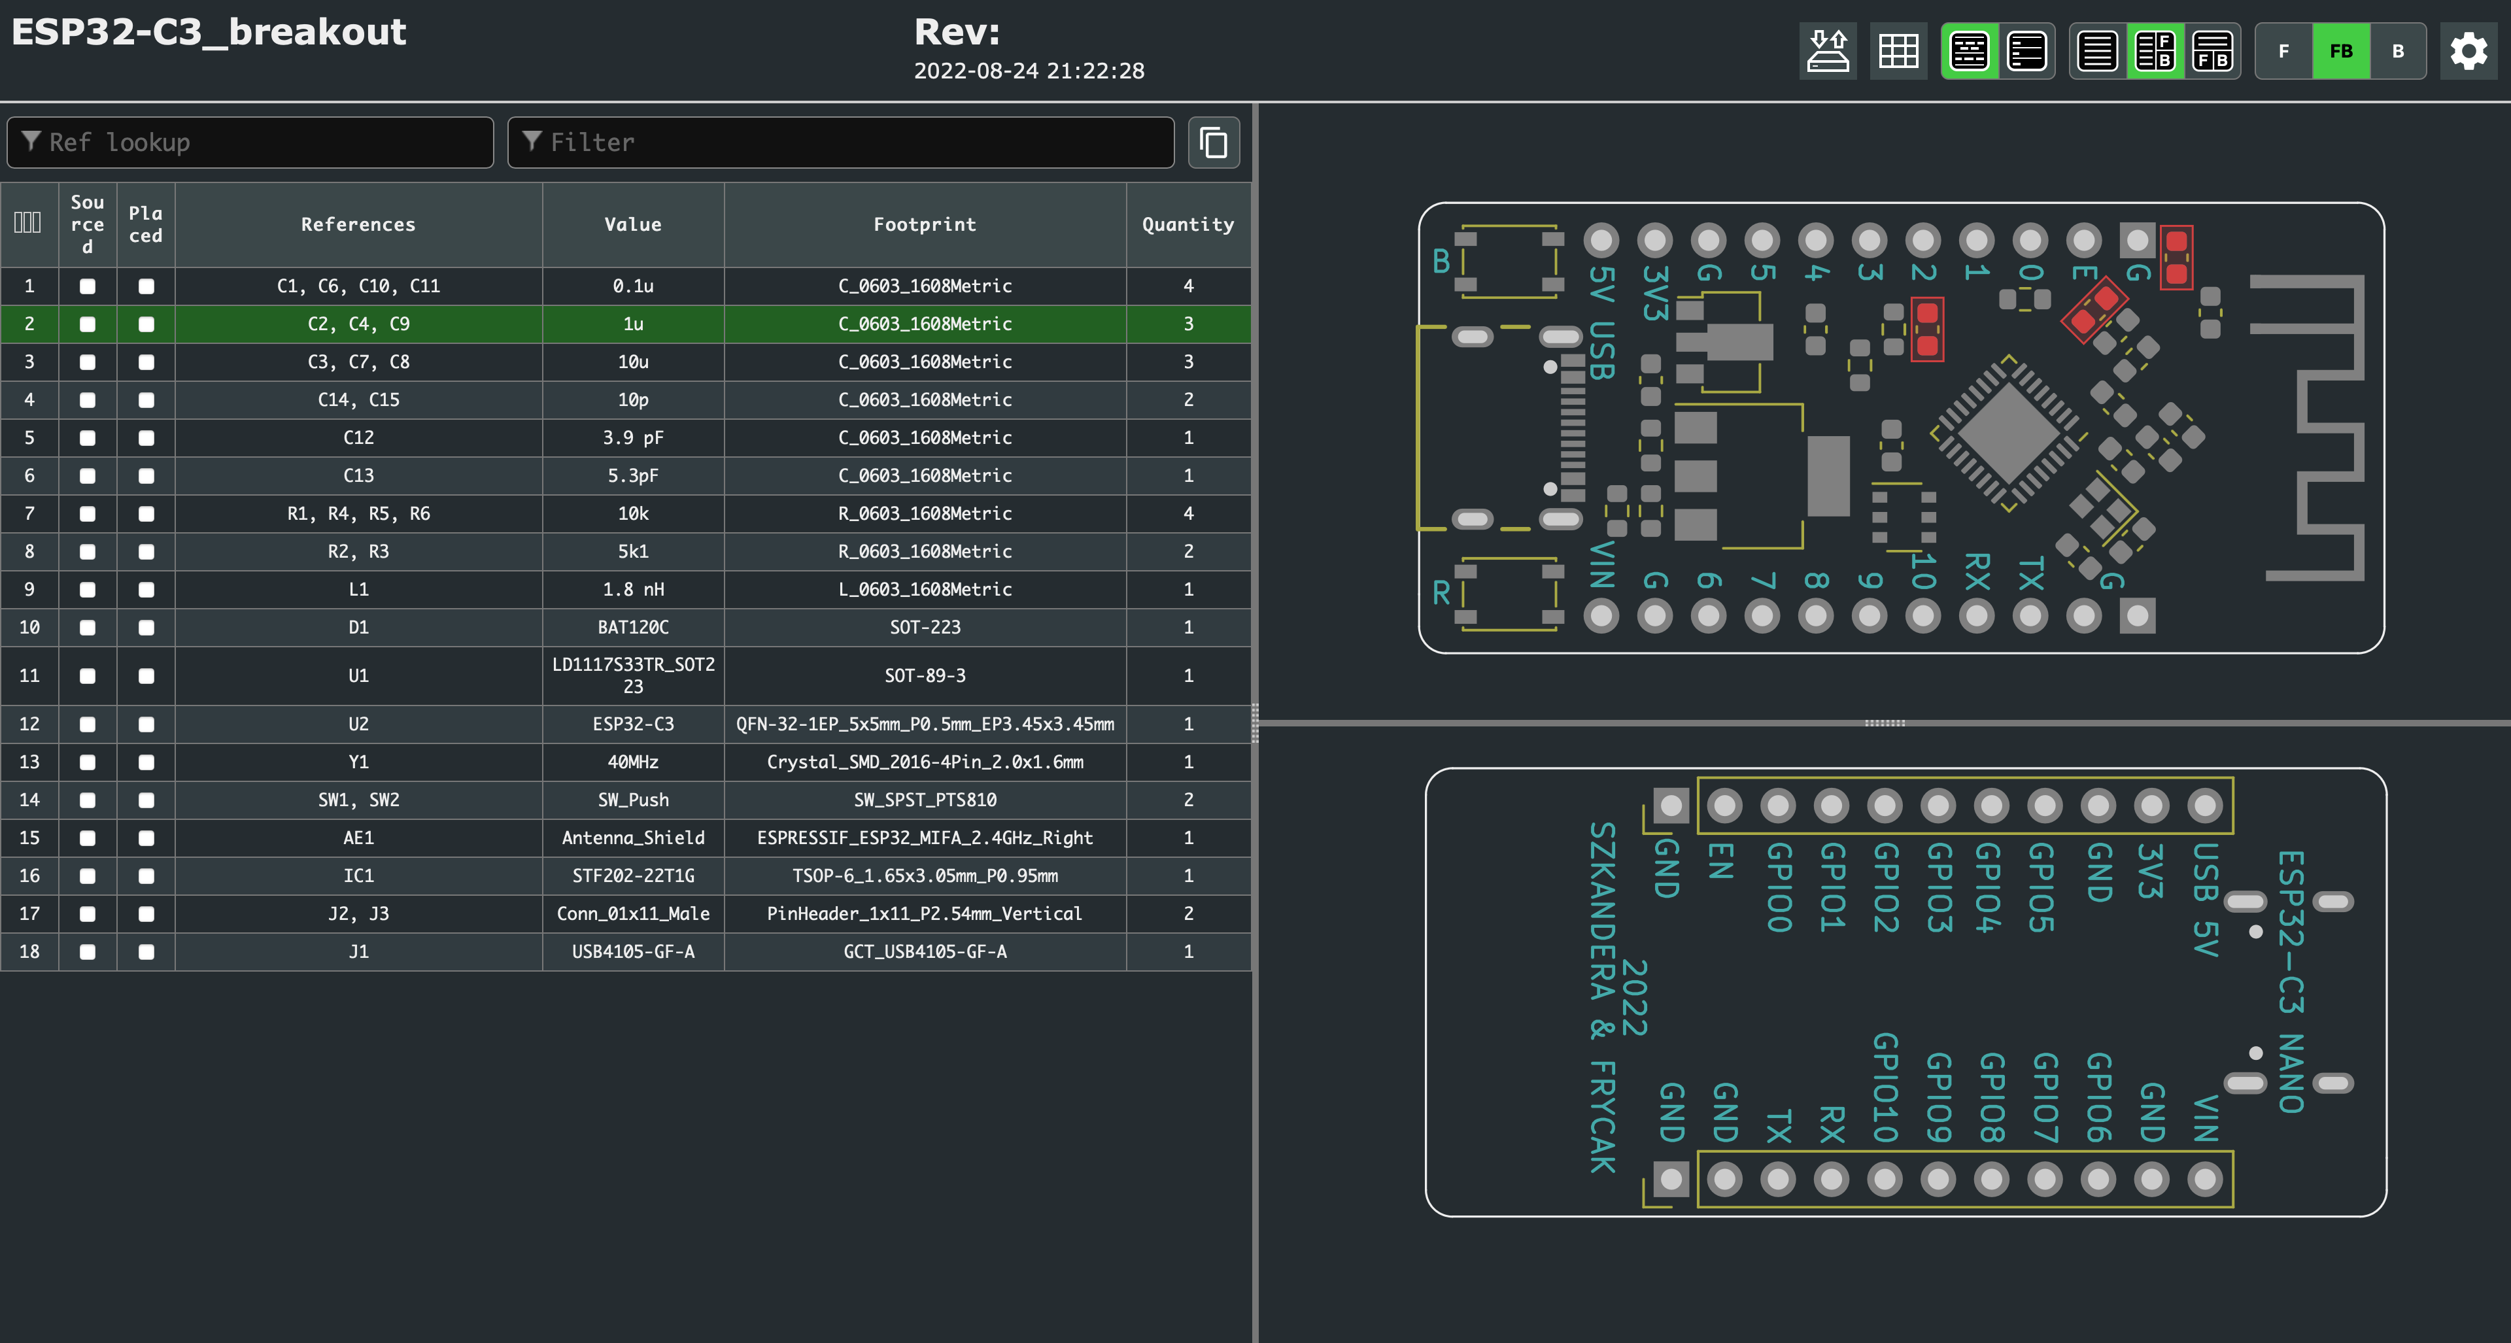This screenshot has width=2511, height=1343.
Task: Show back layer only with B
Action: tap(2398, 51)
